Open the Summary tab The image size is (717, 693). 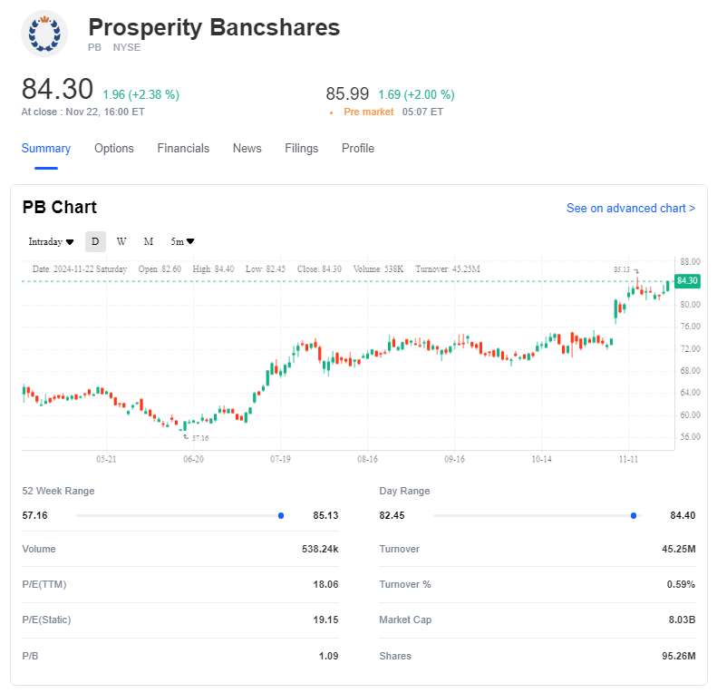click(46, 149)
